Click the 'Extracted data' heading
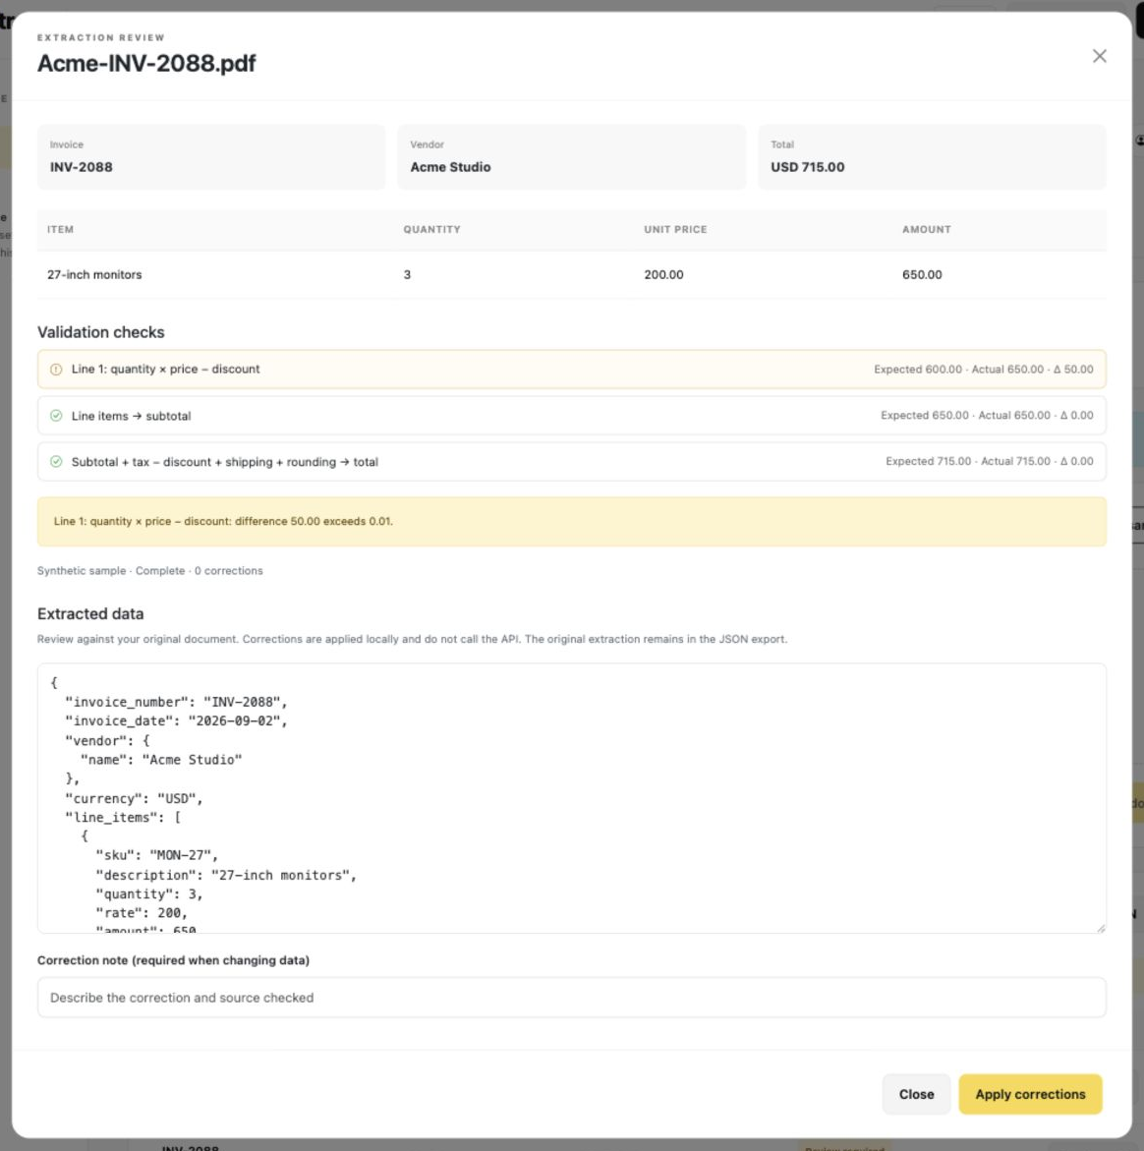This screenshot has height=1151, width=1144. tap(90, 613)
